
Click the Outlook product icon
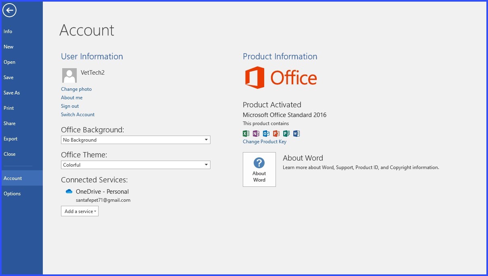pyautogui.click(x=266, y=134)
